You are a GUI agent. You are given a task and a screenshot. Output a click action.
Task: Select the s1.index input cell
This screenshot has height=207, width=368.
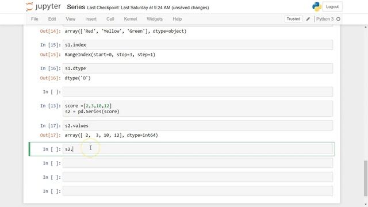[198, 45]
